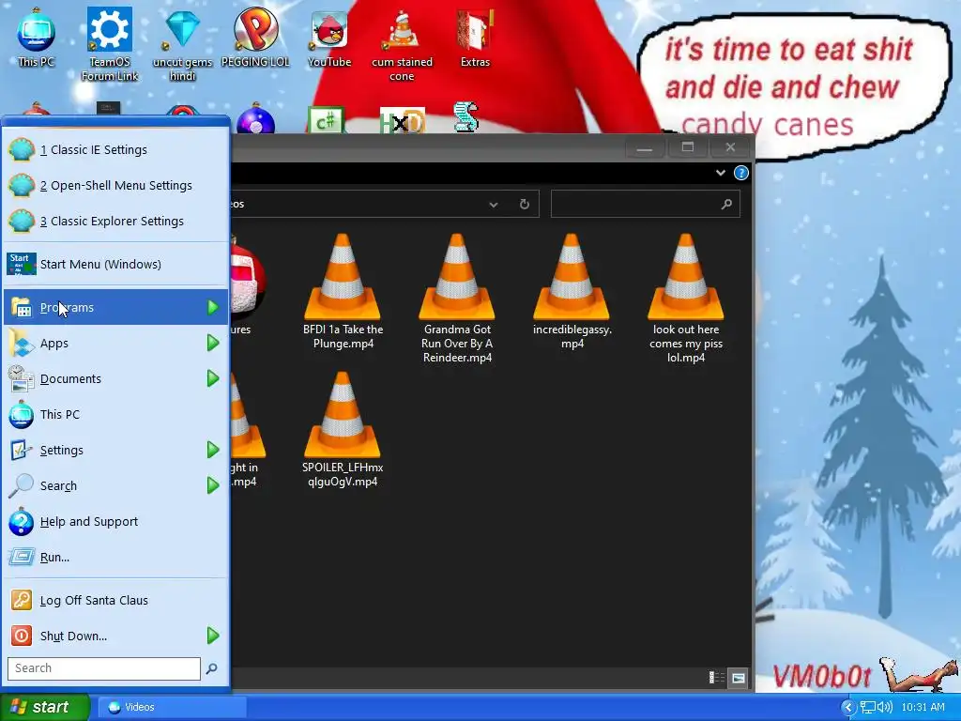Click the purple ornament desktop icon
Viewport: 961px width, 721px height.
click(x=255, y=119)
